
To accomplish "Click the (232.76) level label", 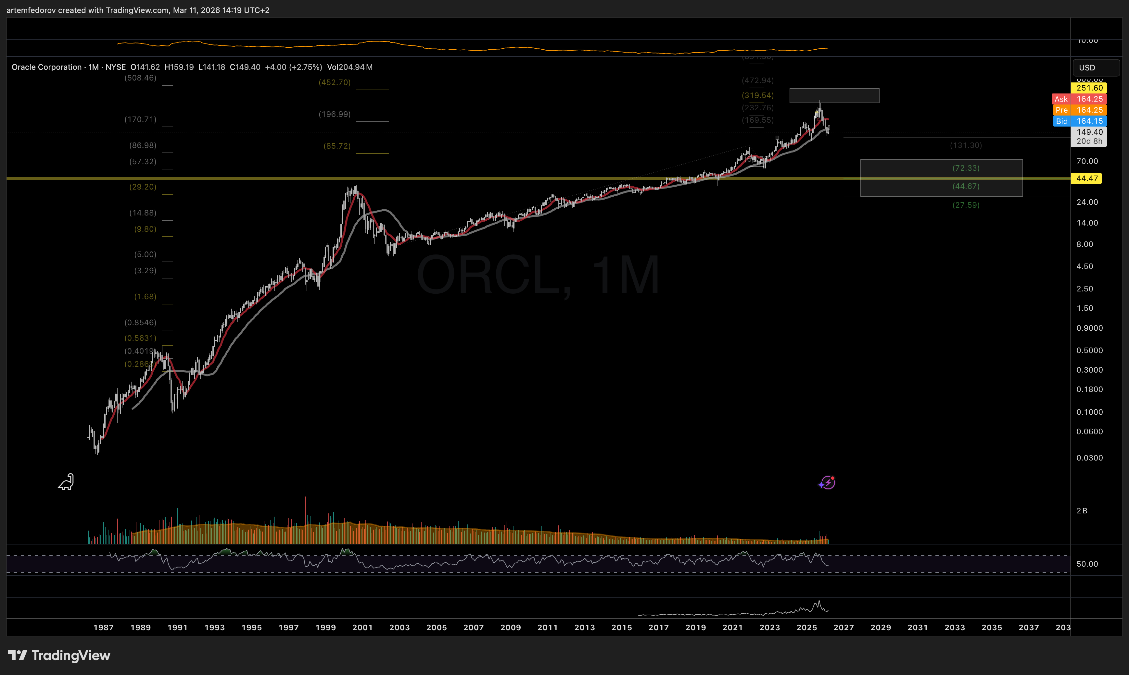I will (x=757, y=108).
